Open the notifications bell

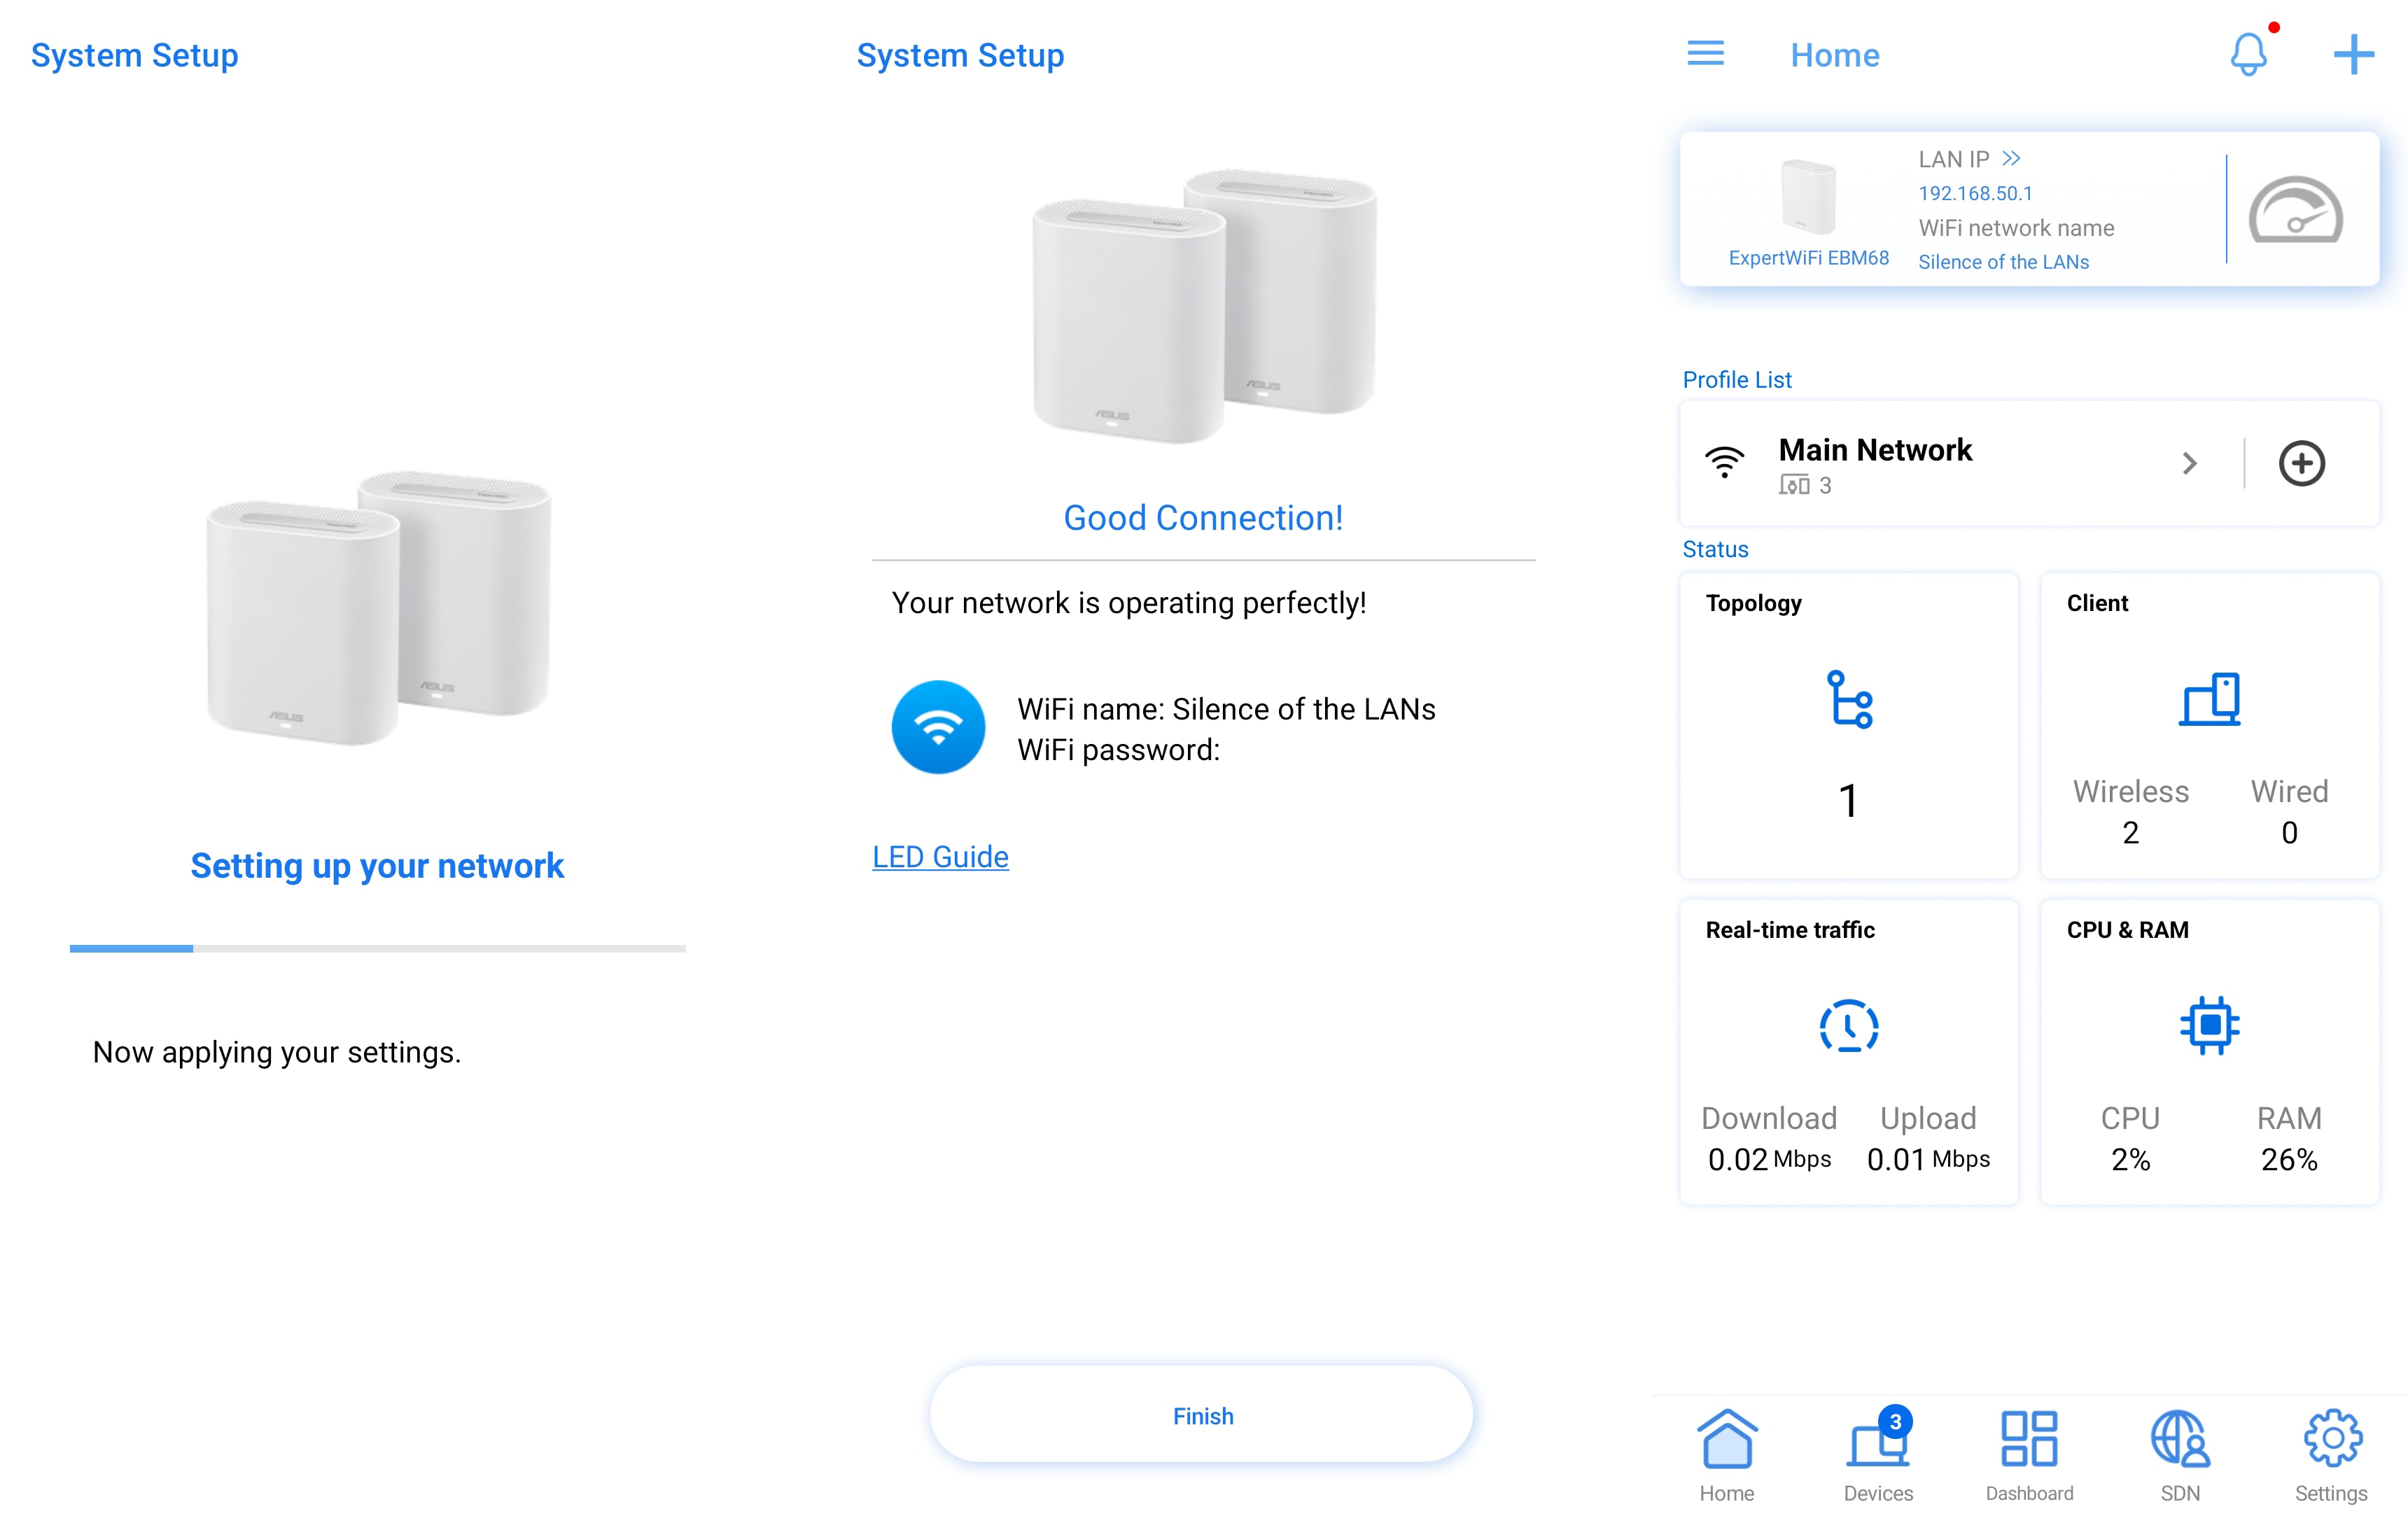point(2248,54)
